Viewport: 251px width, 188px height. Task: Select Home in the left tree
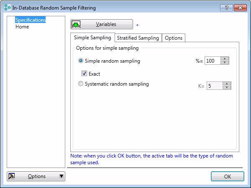click(x=22, y=27)
